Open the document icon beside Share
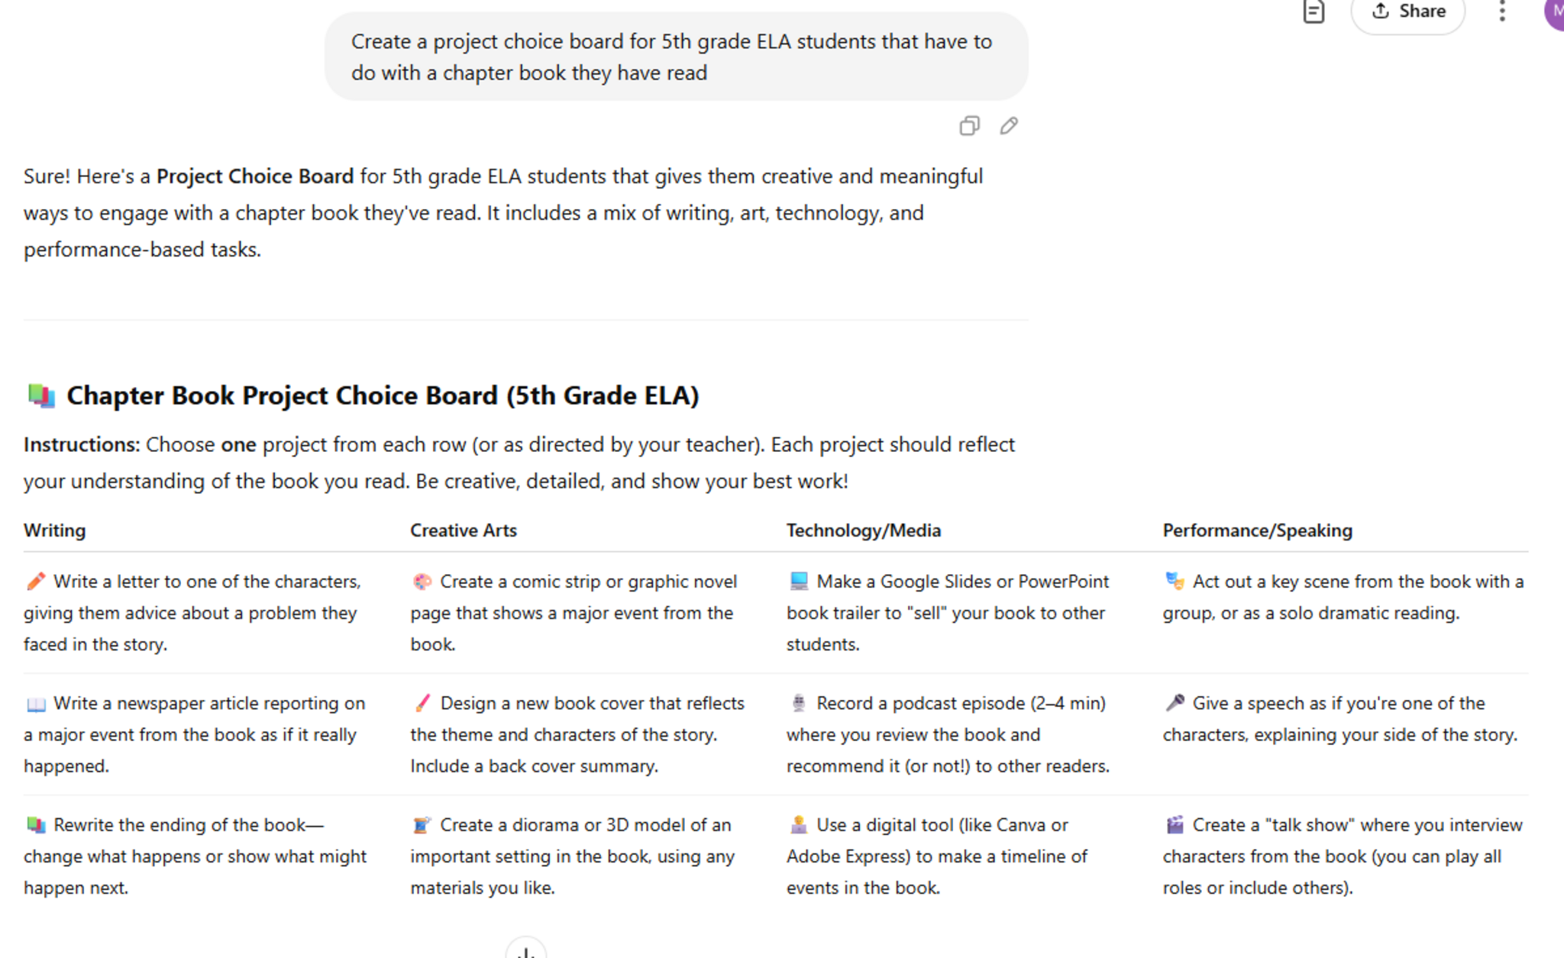 [1313, 11]
